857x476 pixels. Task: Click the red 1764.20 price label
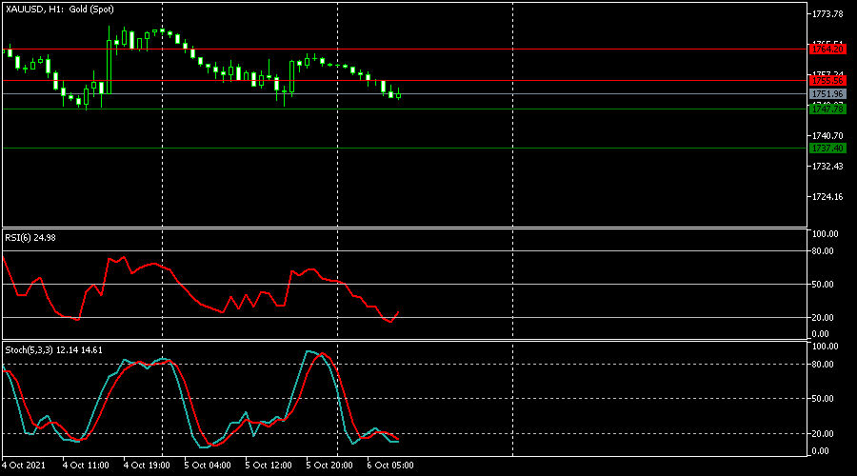(x=827, y=50)
